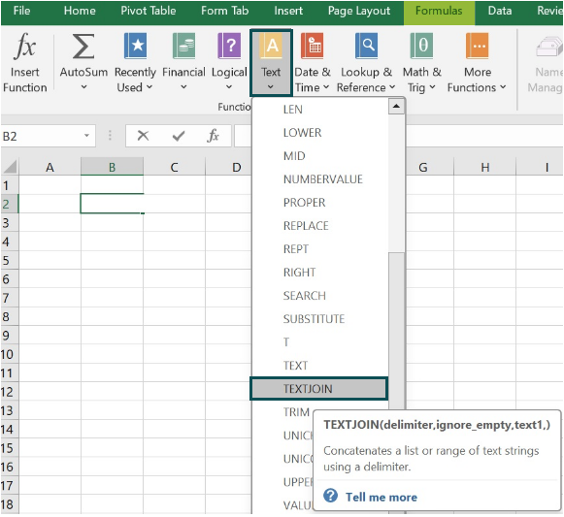Expand the Math & Trig dropdown chevron
This screenshot has width=564, height=517.
tap(432, 87)
